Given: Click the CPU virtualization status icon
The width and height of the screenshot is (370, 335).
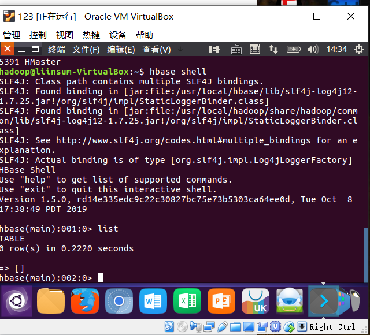Looking at the screenshot, I should point(275,327).
